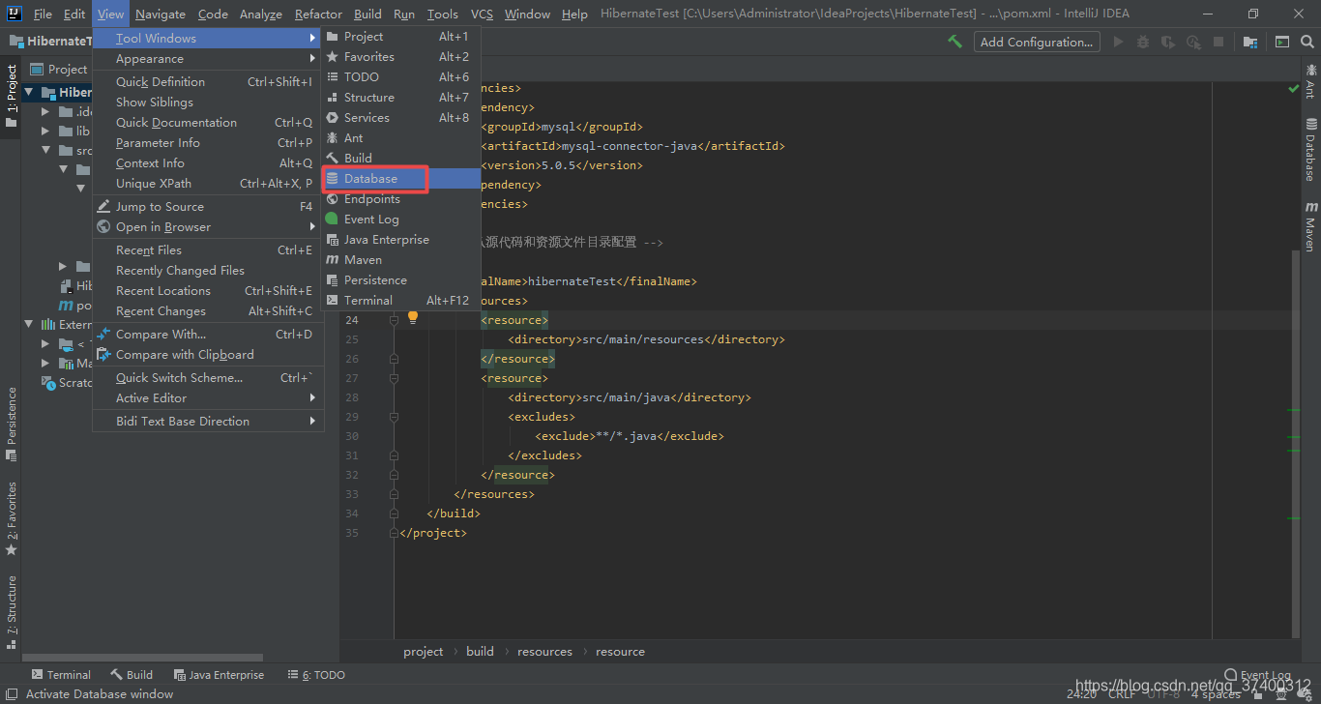Open the 6: TODO tab in bottom bar

(316, 675)
